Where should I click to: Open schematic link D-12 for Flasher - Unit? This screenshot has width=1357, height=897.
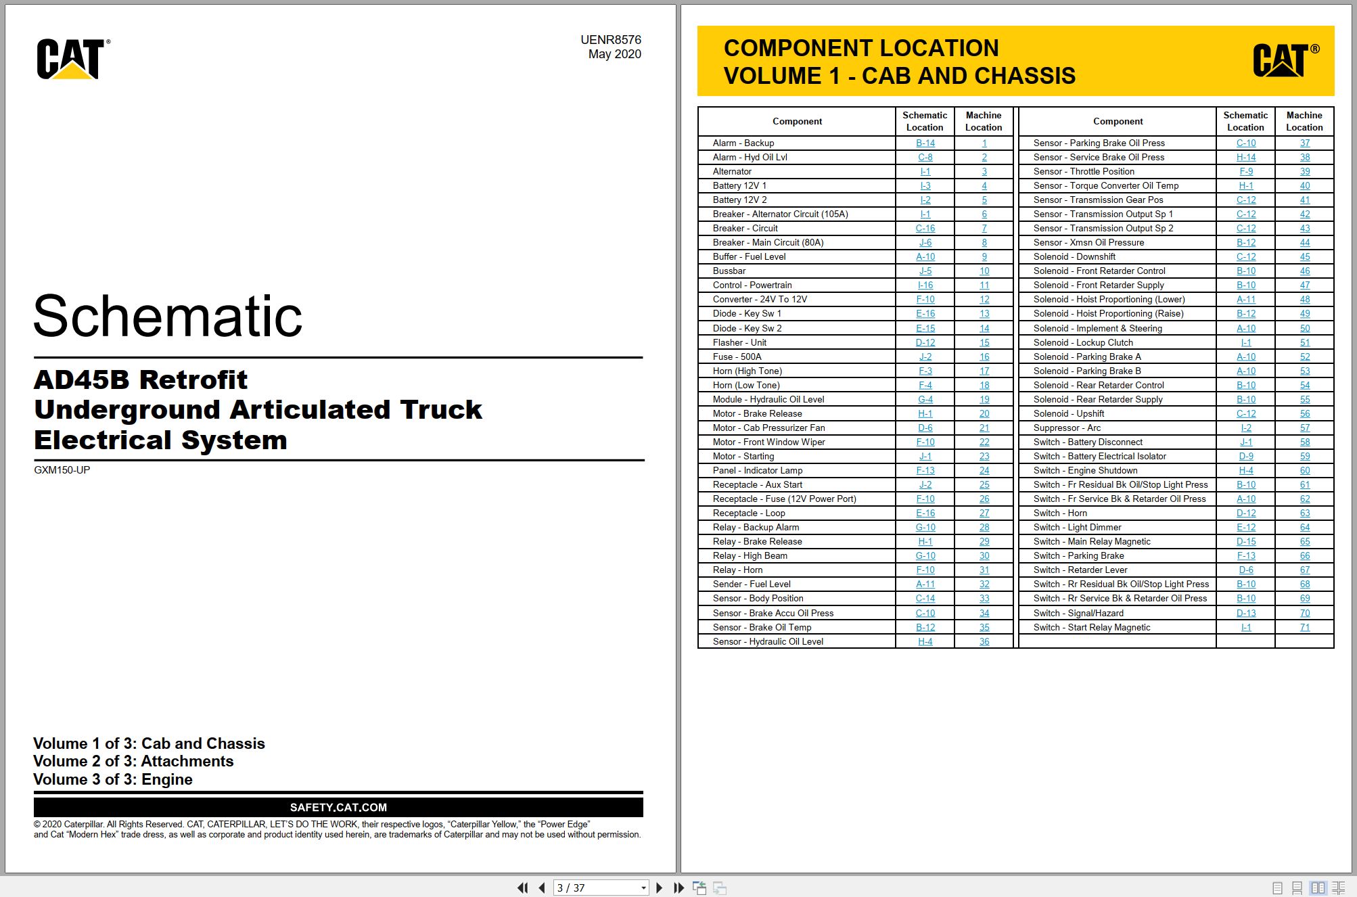(925, 342)
